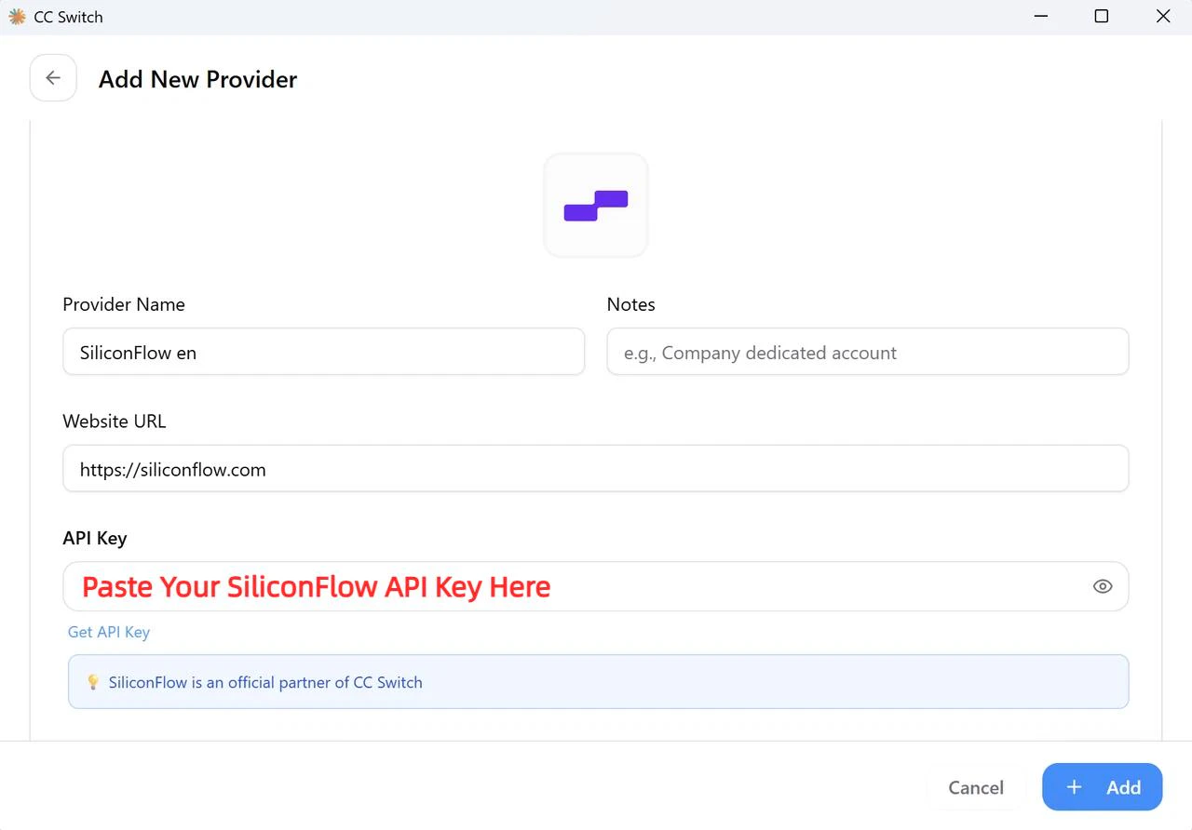The height and width of the screenshot is (830, 1192).
Task: Maximize the CC Switch window
Action: [x=1102, y=17]
